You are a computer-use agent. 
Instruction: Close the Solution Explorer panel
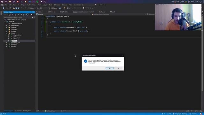point(34,12)
